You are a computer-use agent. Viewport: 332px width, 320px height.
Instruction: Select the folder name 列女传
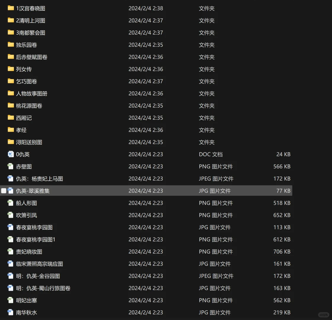[x=24, y=69]
